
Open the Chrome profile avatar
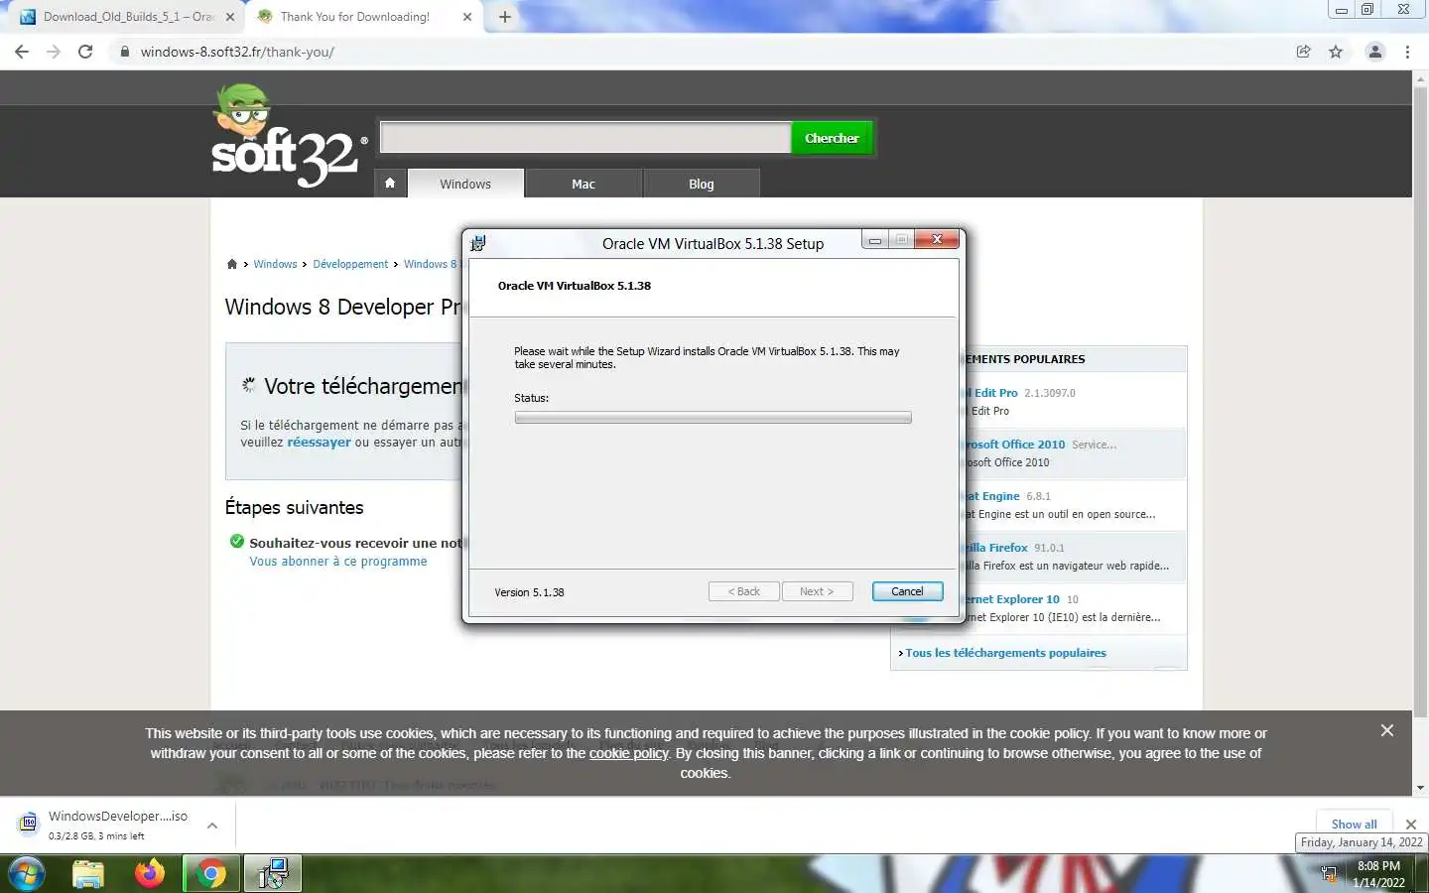click(x=1375, y=52)
